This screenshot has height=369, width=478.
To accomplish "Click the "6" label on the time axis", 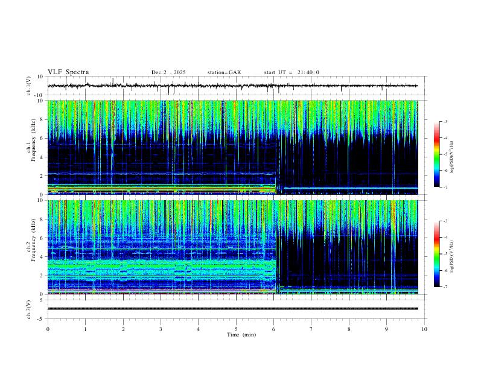I will (x=273, y=329).
